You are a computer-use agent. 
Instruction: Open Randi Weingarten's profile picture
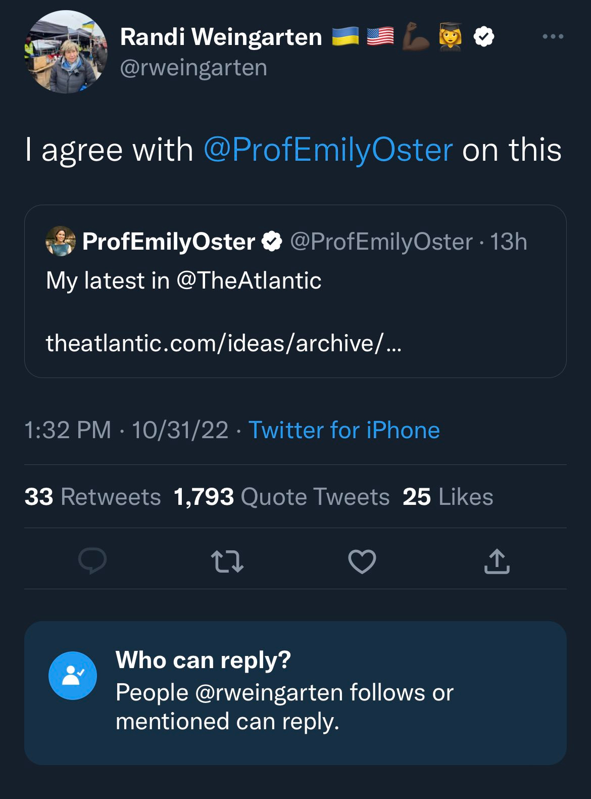[x=66, y=52]
